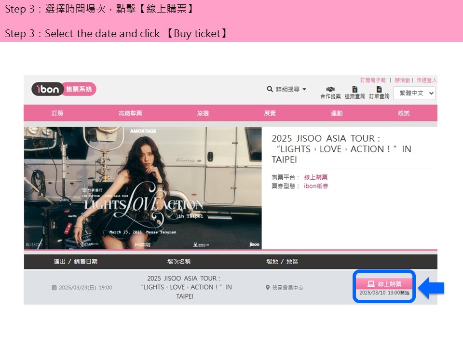Open 訂單查詢 order inquiry icon
Screen dimensions: 463x347
pyautogui.click(x=379, y=90)
